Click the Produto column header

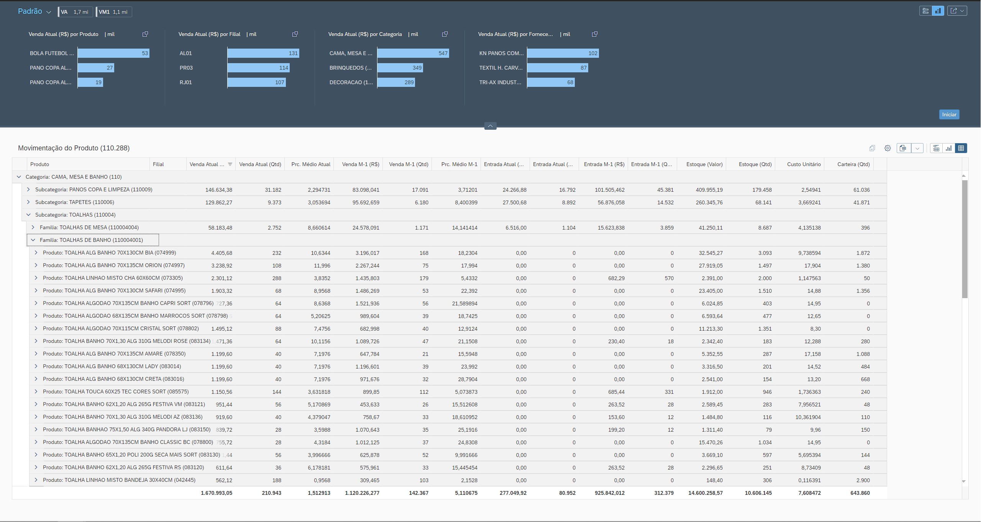click(88, 164)
